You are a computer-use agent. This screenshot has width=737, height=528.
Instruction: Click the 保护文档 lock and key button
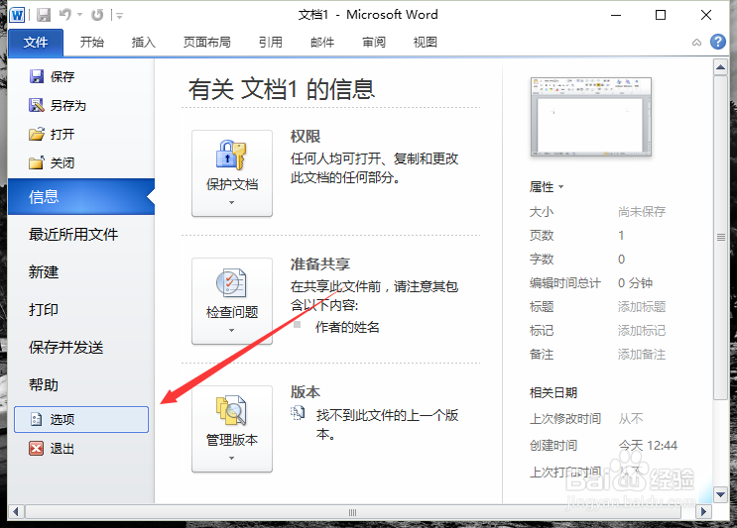[x=232, y=173]
